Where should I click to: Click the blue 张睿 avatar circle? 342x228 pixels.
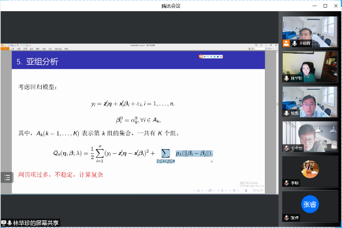click(x=310, y=204)
